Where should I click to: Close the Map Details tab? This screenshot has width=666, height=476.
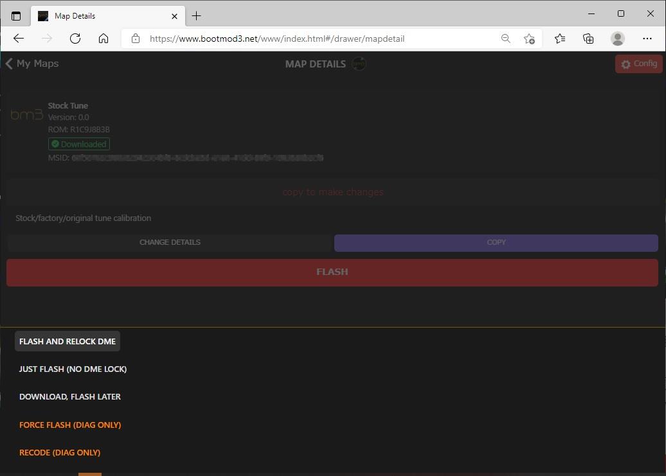(x=175, y=16)
